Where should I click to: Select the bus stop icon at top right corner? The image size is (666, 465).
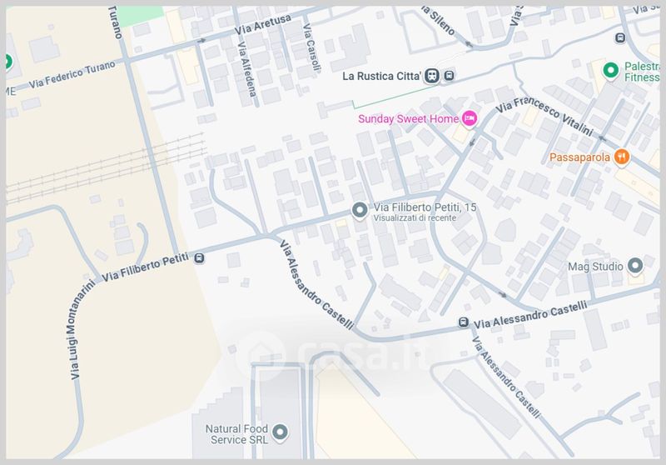pyautogui.click(x=620, y=37)
